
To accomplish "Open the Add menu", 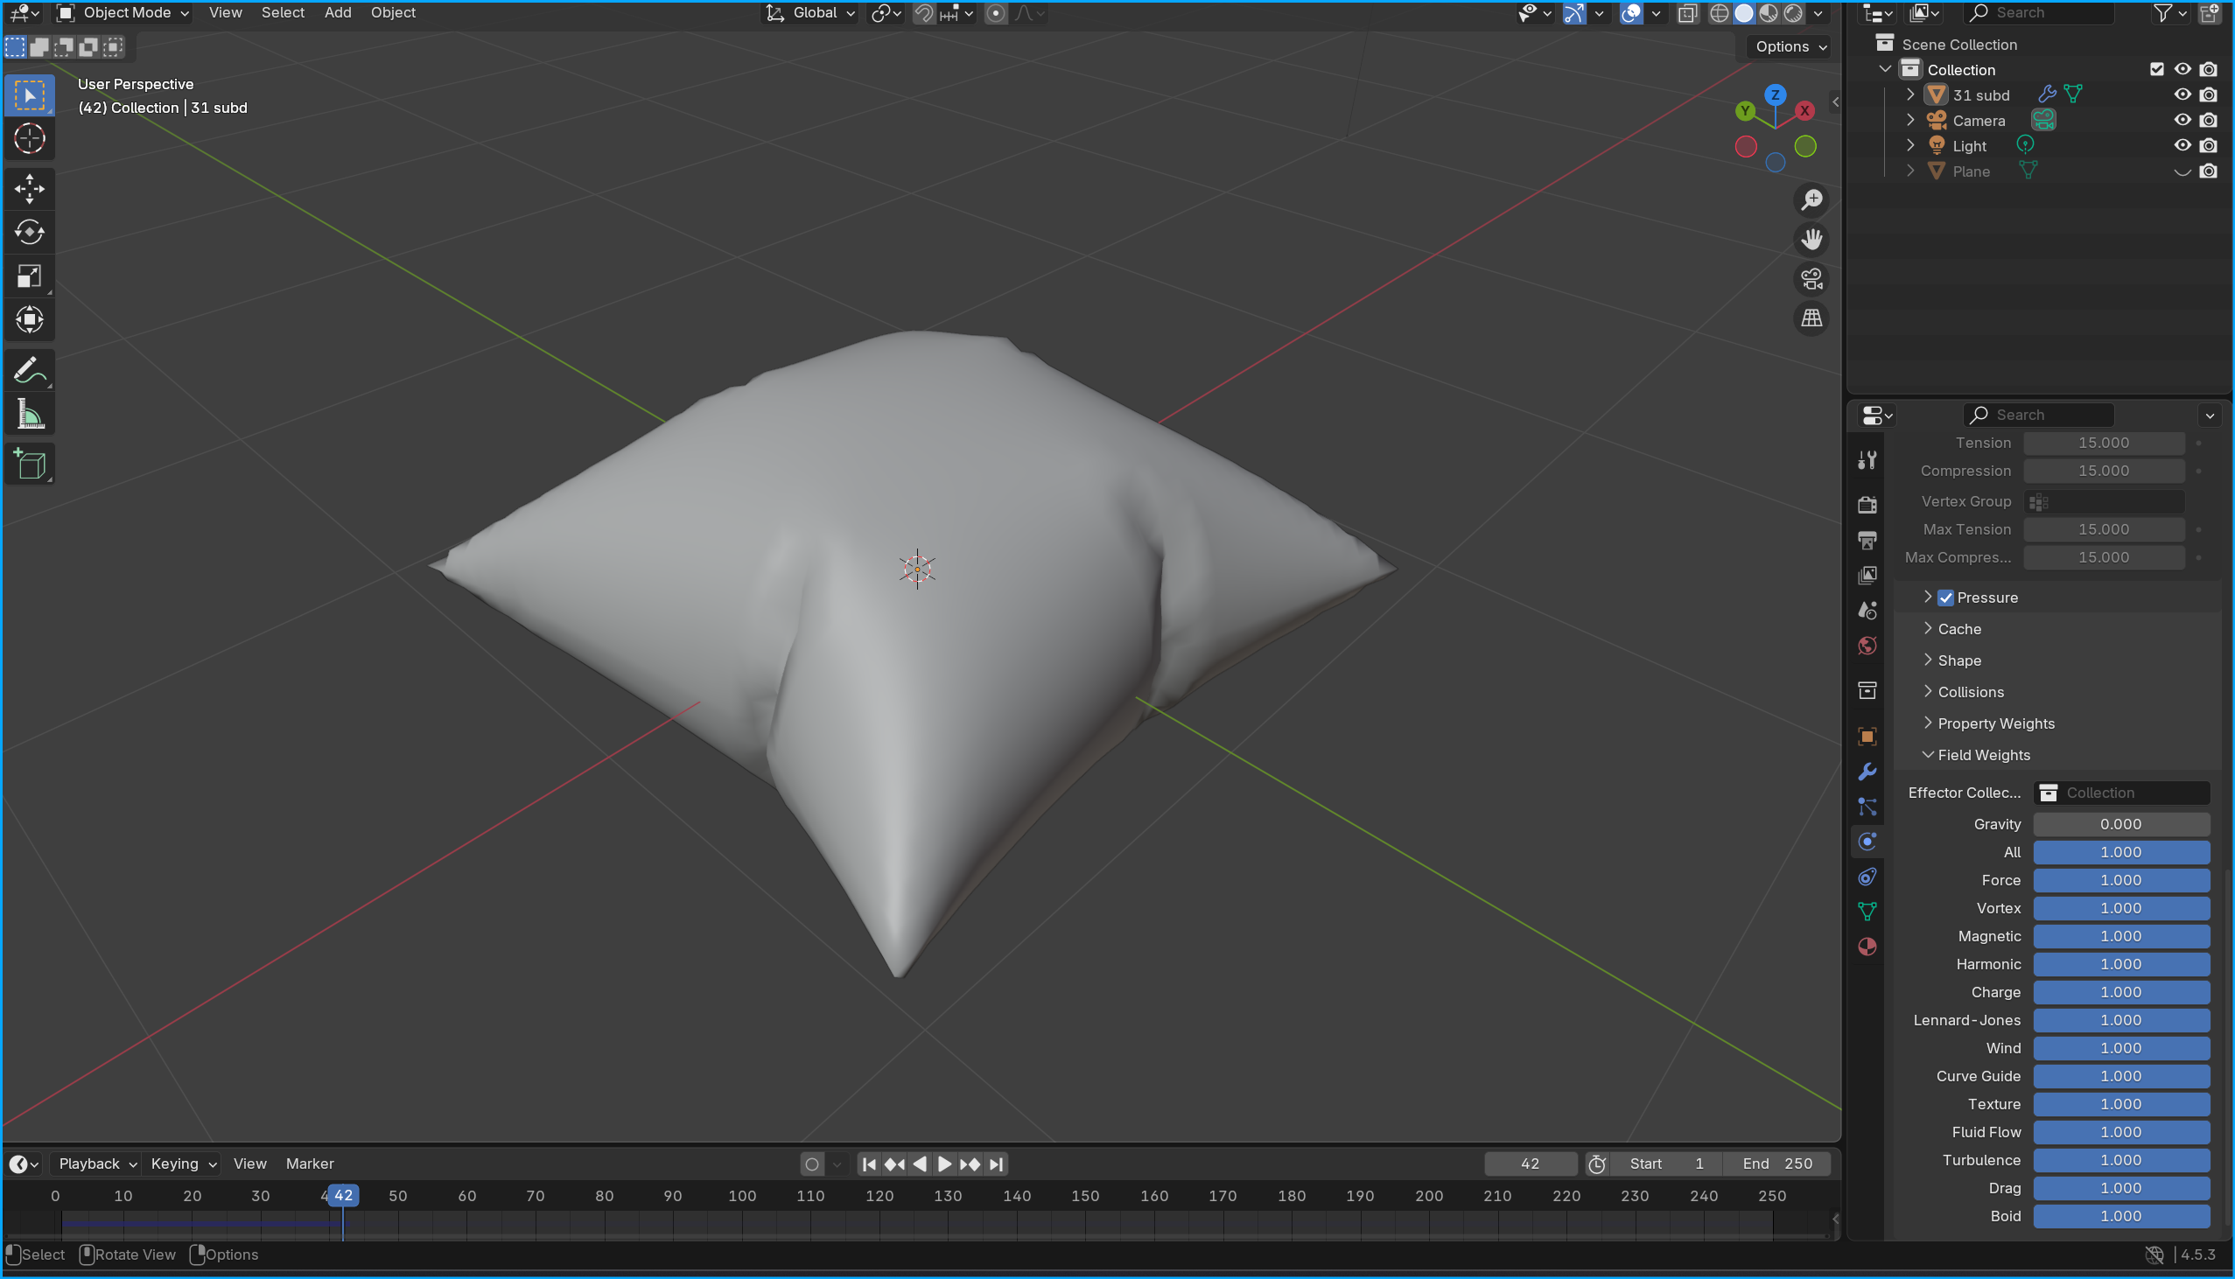I will pos(338,12).
